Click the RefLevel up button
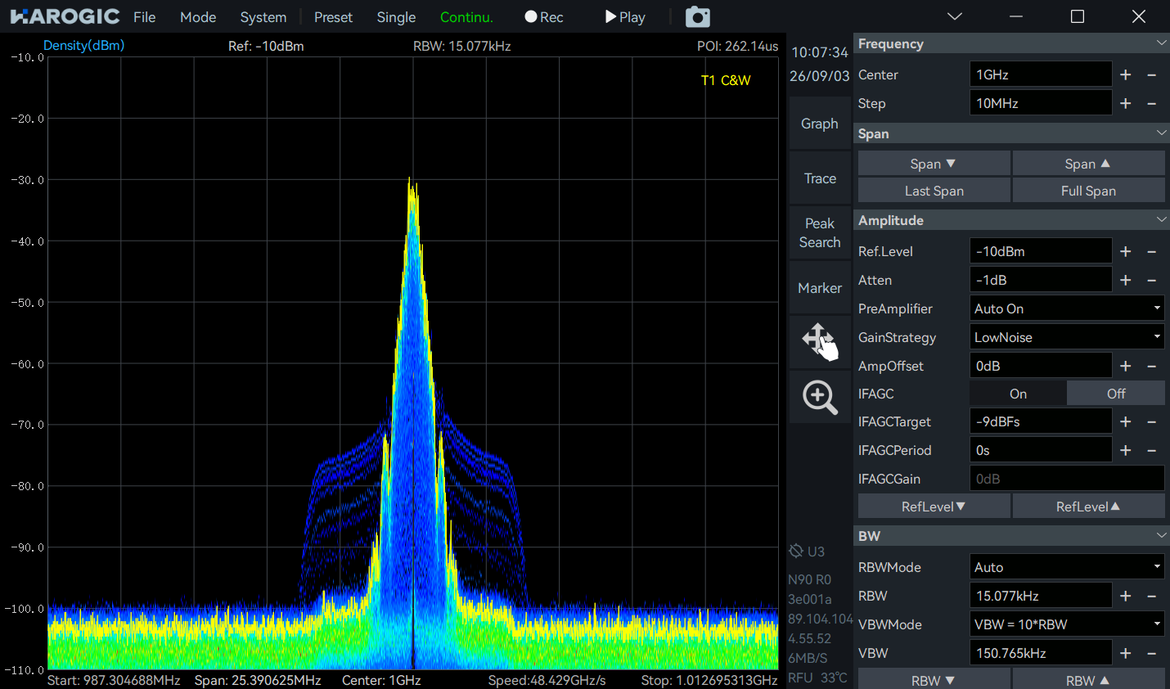Screen dimensions: 1170x689 (1088, 507)
